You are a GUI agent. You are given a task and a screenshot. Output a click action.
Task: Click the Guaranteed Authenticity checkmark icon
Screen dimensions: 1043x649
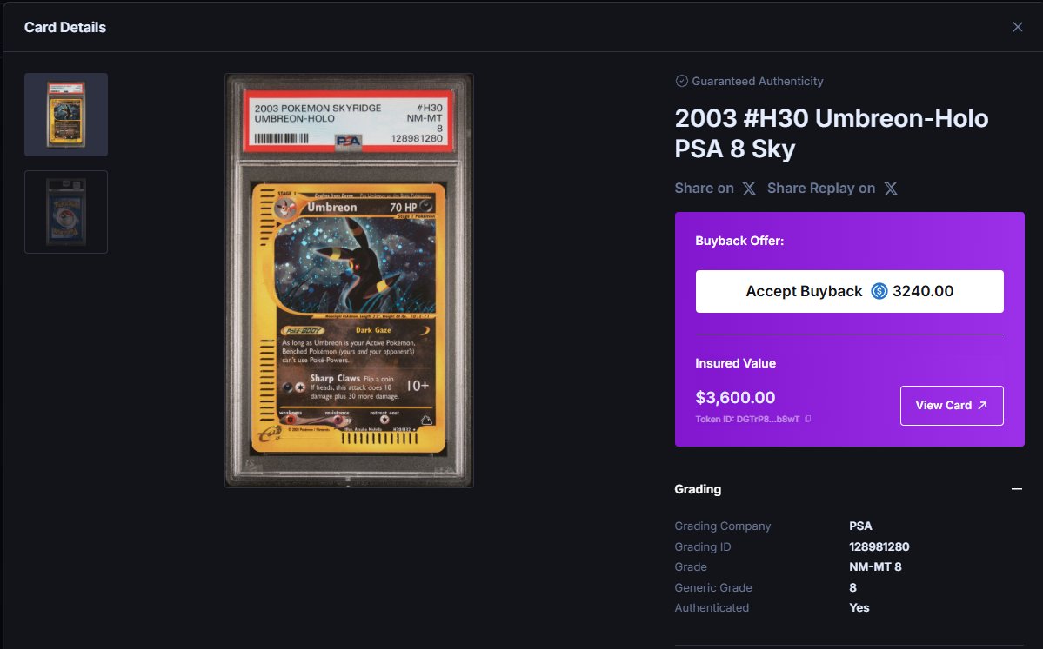[681, 81]
